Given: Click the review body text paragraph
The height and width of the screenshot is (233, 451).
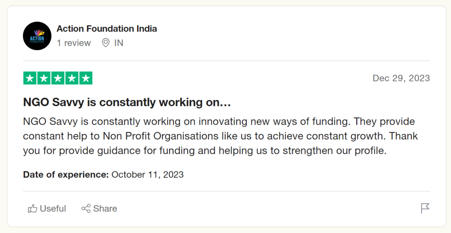Looking at the screenshot, I should (220, 136).
